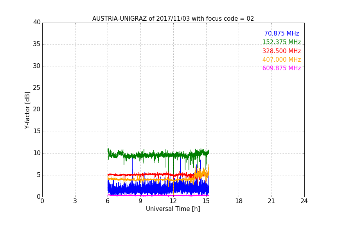Click x-axis tick label 18

point(239,201)
